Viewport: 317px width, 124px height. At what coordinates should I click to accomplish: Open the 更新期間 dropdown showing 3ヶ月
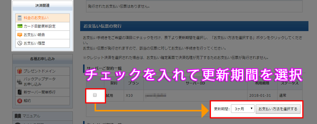point(242,109)
